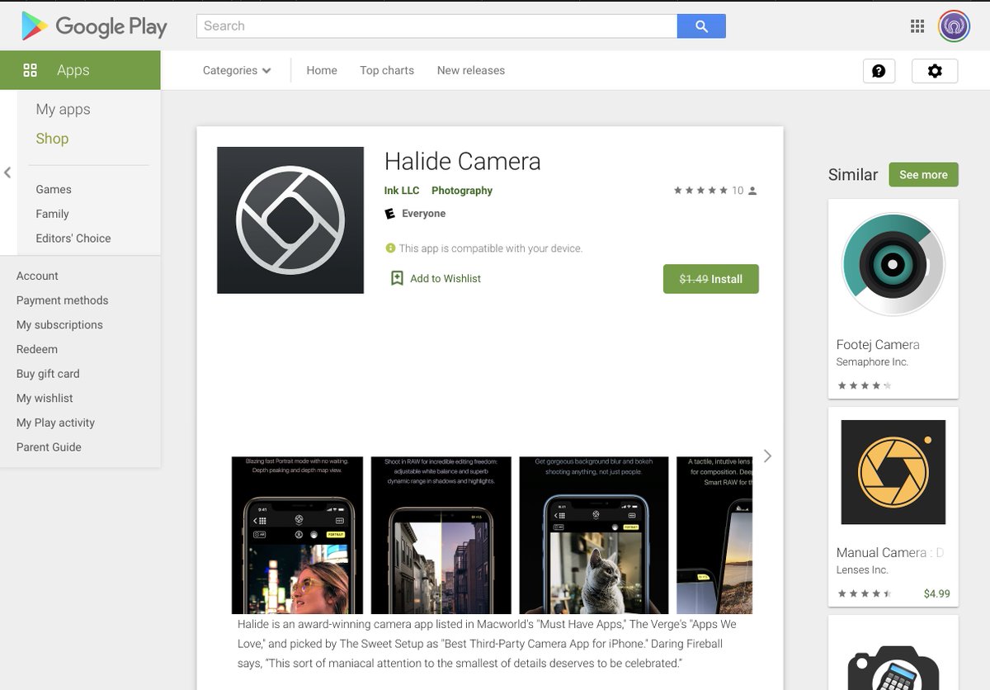Click the compatibility info icon

pyautogui.click(x=390, y=248)
